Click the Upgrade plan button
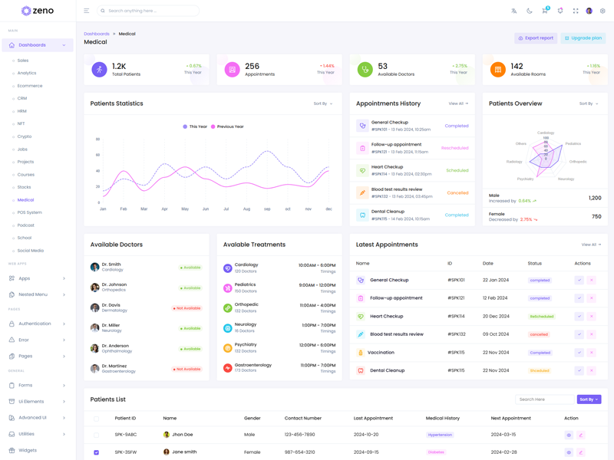 point(583,38)
